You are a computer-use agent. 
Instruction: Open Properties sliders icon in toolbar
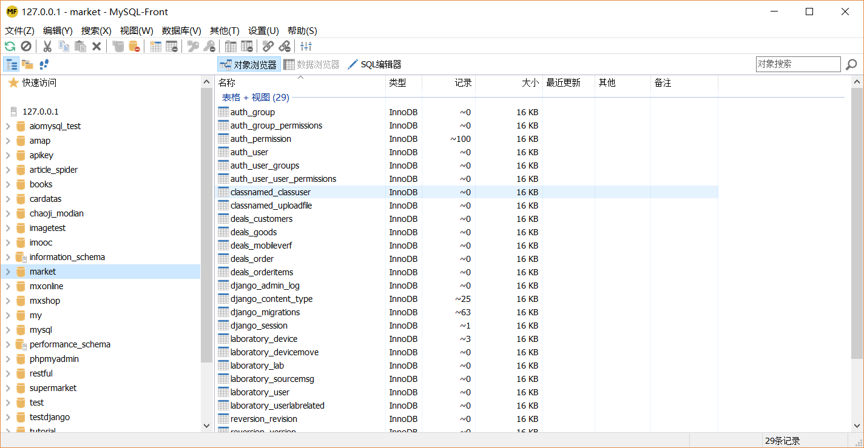(x=306, y=46)
